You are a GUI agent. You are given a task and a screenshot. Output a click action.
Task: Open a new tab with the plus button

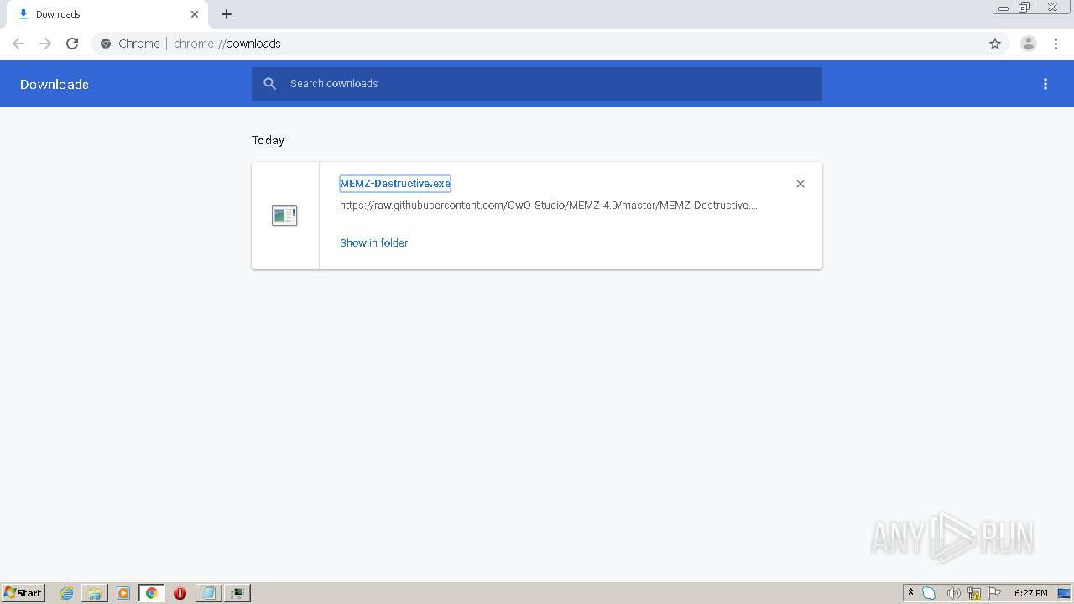click(x=227, y=14)
